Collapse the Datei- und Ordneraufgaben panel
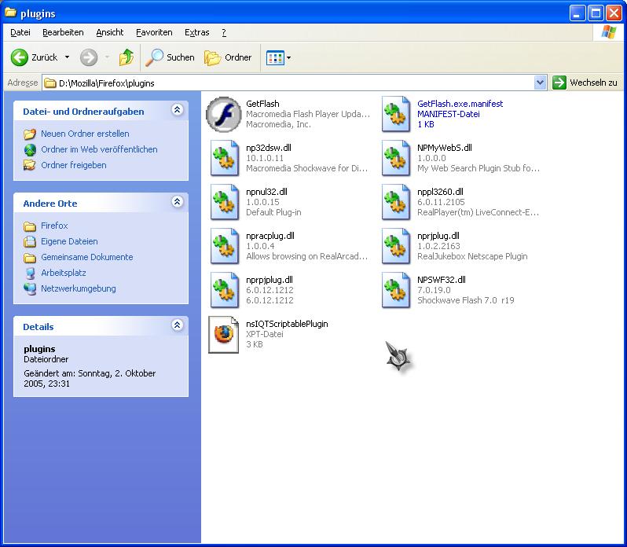This screenshot has height=547, width=627. pos(178,111)
